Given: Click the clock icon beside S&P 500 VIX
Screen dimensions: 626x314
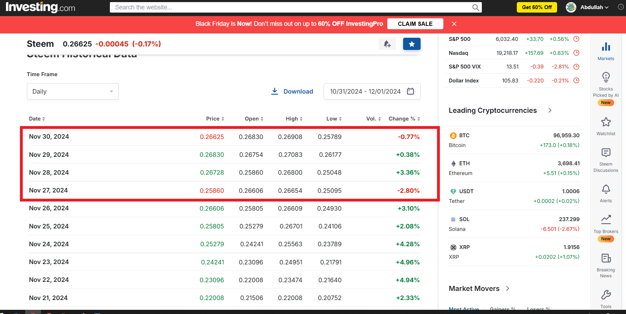Looking at the screenshot, I should click(576, 67).
